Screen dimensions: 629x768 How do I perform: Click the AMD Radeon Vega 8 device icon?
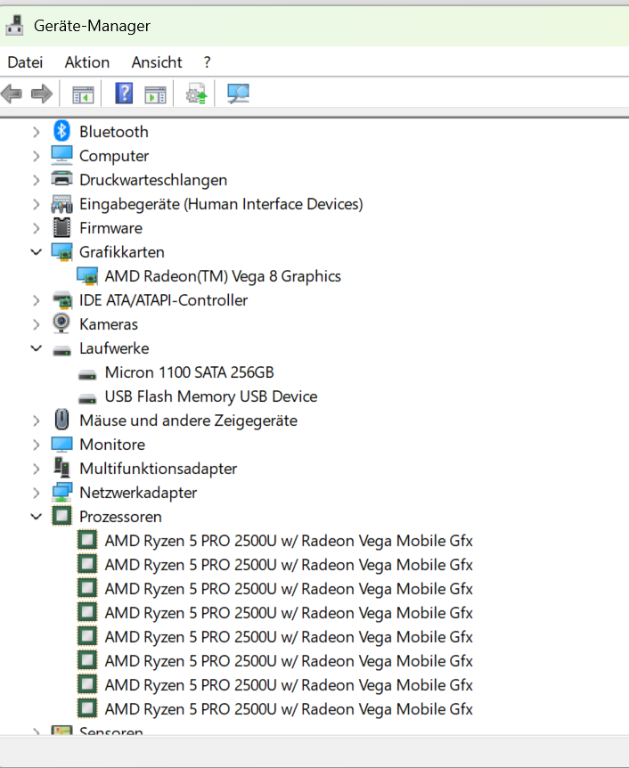[x=87, y=276]
